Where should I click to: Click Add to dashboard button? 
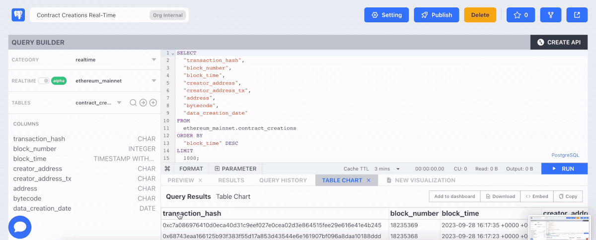[454, 196]
